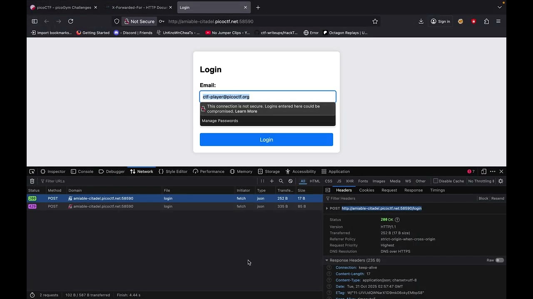Reload the current page
This screenshot has height=299, width=533.
pyautogui.click(x=71, y=21)
